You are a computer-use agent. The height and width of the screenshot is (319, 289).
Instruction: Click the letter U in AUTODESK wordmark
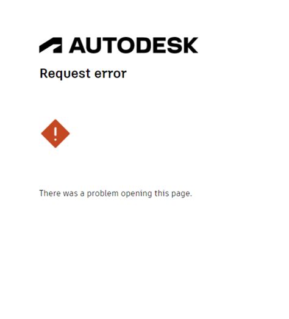coord(95,45)
